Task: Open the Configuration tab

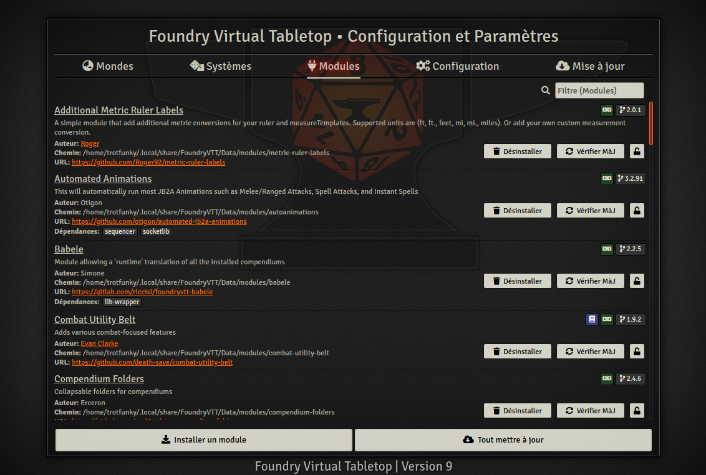Action: (x=457, y=66)
